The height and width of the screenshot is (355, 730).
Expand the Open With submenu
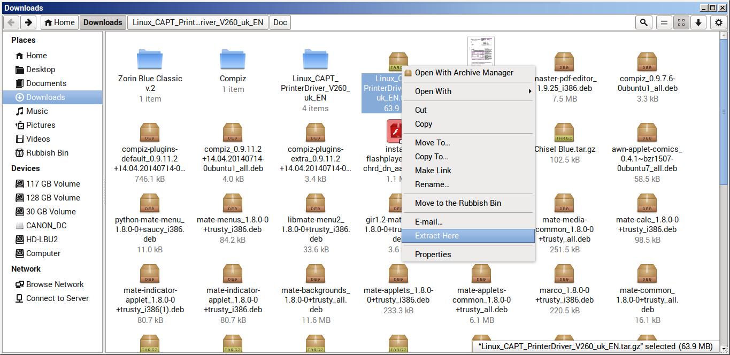pos(468,91)
